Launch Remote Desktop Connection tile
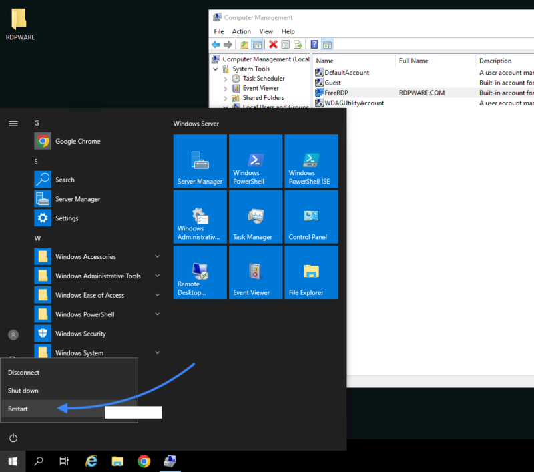The width and height of the screenshot is (534, 472). 200,272
